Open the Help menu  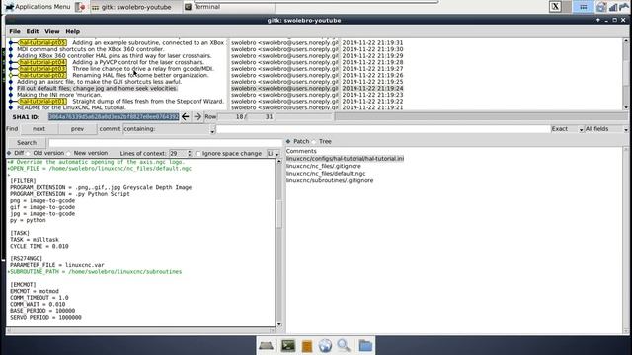click(x=72, y=31)
